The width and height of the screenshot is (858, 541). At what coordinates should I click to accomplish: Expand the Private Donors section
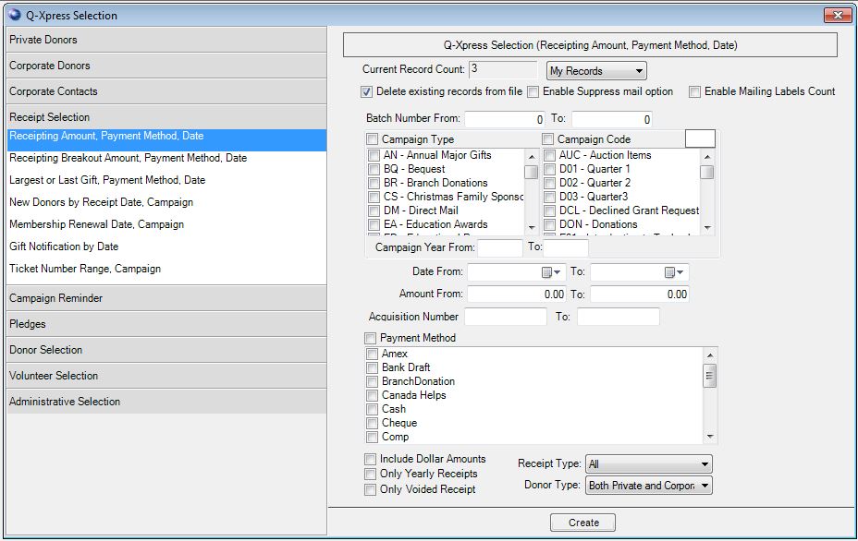click(166, 40)
